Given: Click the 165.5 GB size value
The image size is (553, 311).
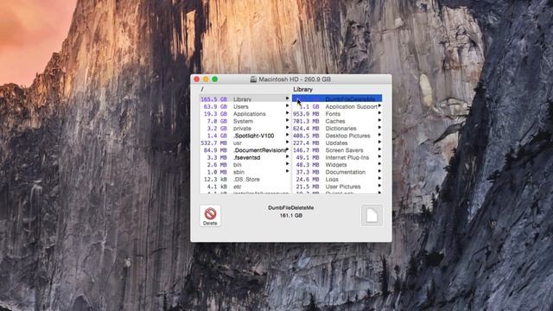Looking at the screenshot, I should pyautogui.click(x=213, y=99).
